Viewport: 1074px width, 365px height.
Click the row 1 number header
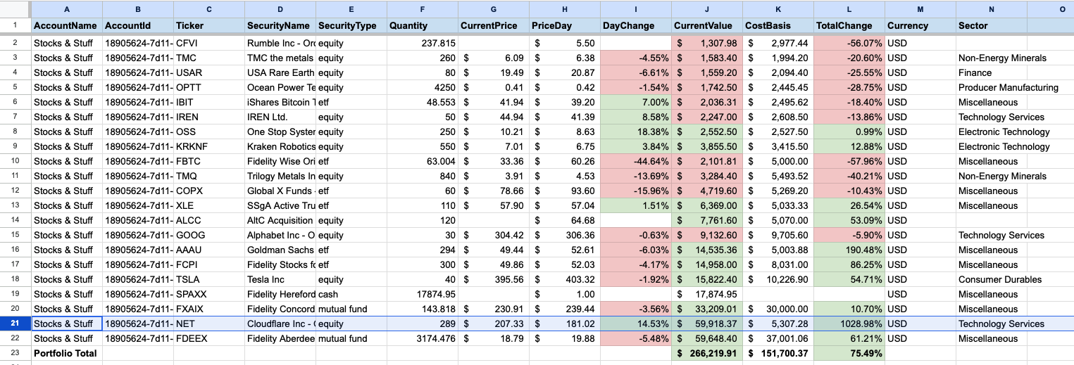tap(15, 25)
